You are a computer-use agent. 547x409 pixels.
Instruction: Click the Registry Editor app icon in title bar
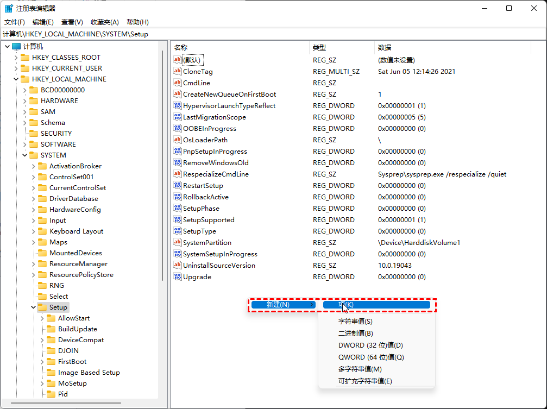(9, 8)
